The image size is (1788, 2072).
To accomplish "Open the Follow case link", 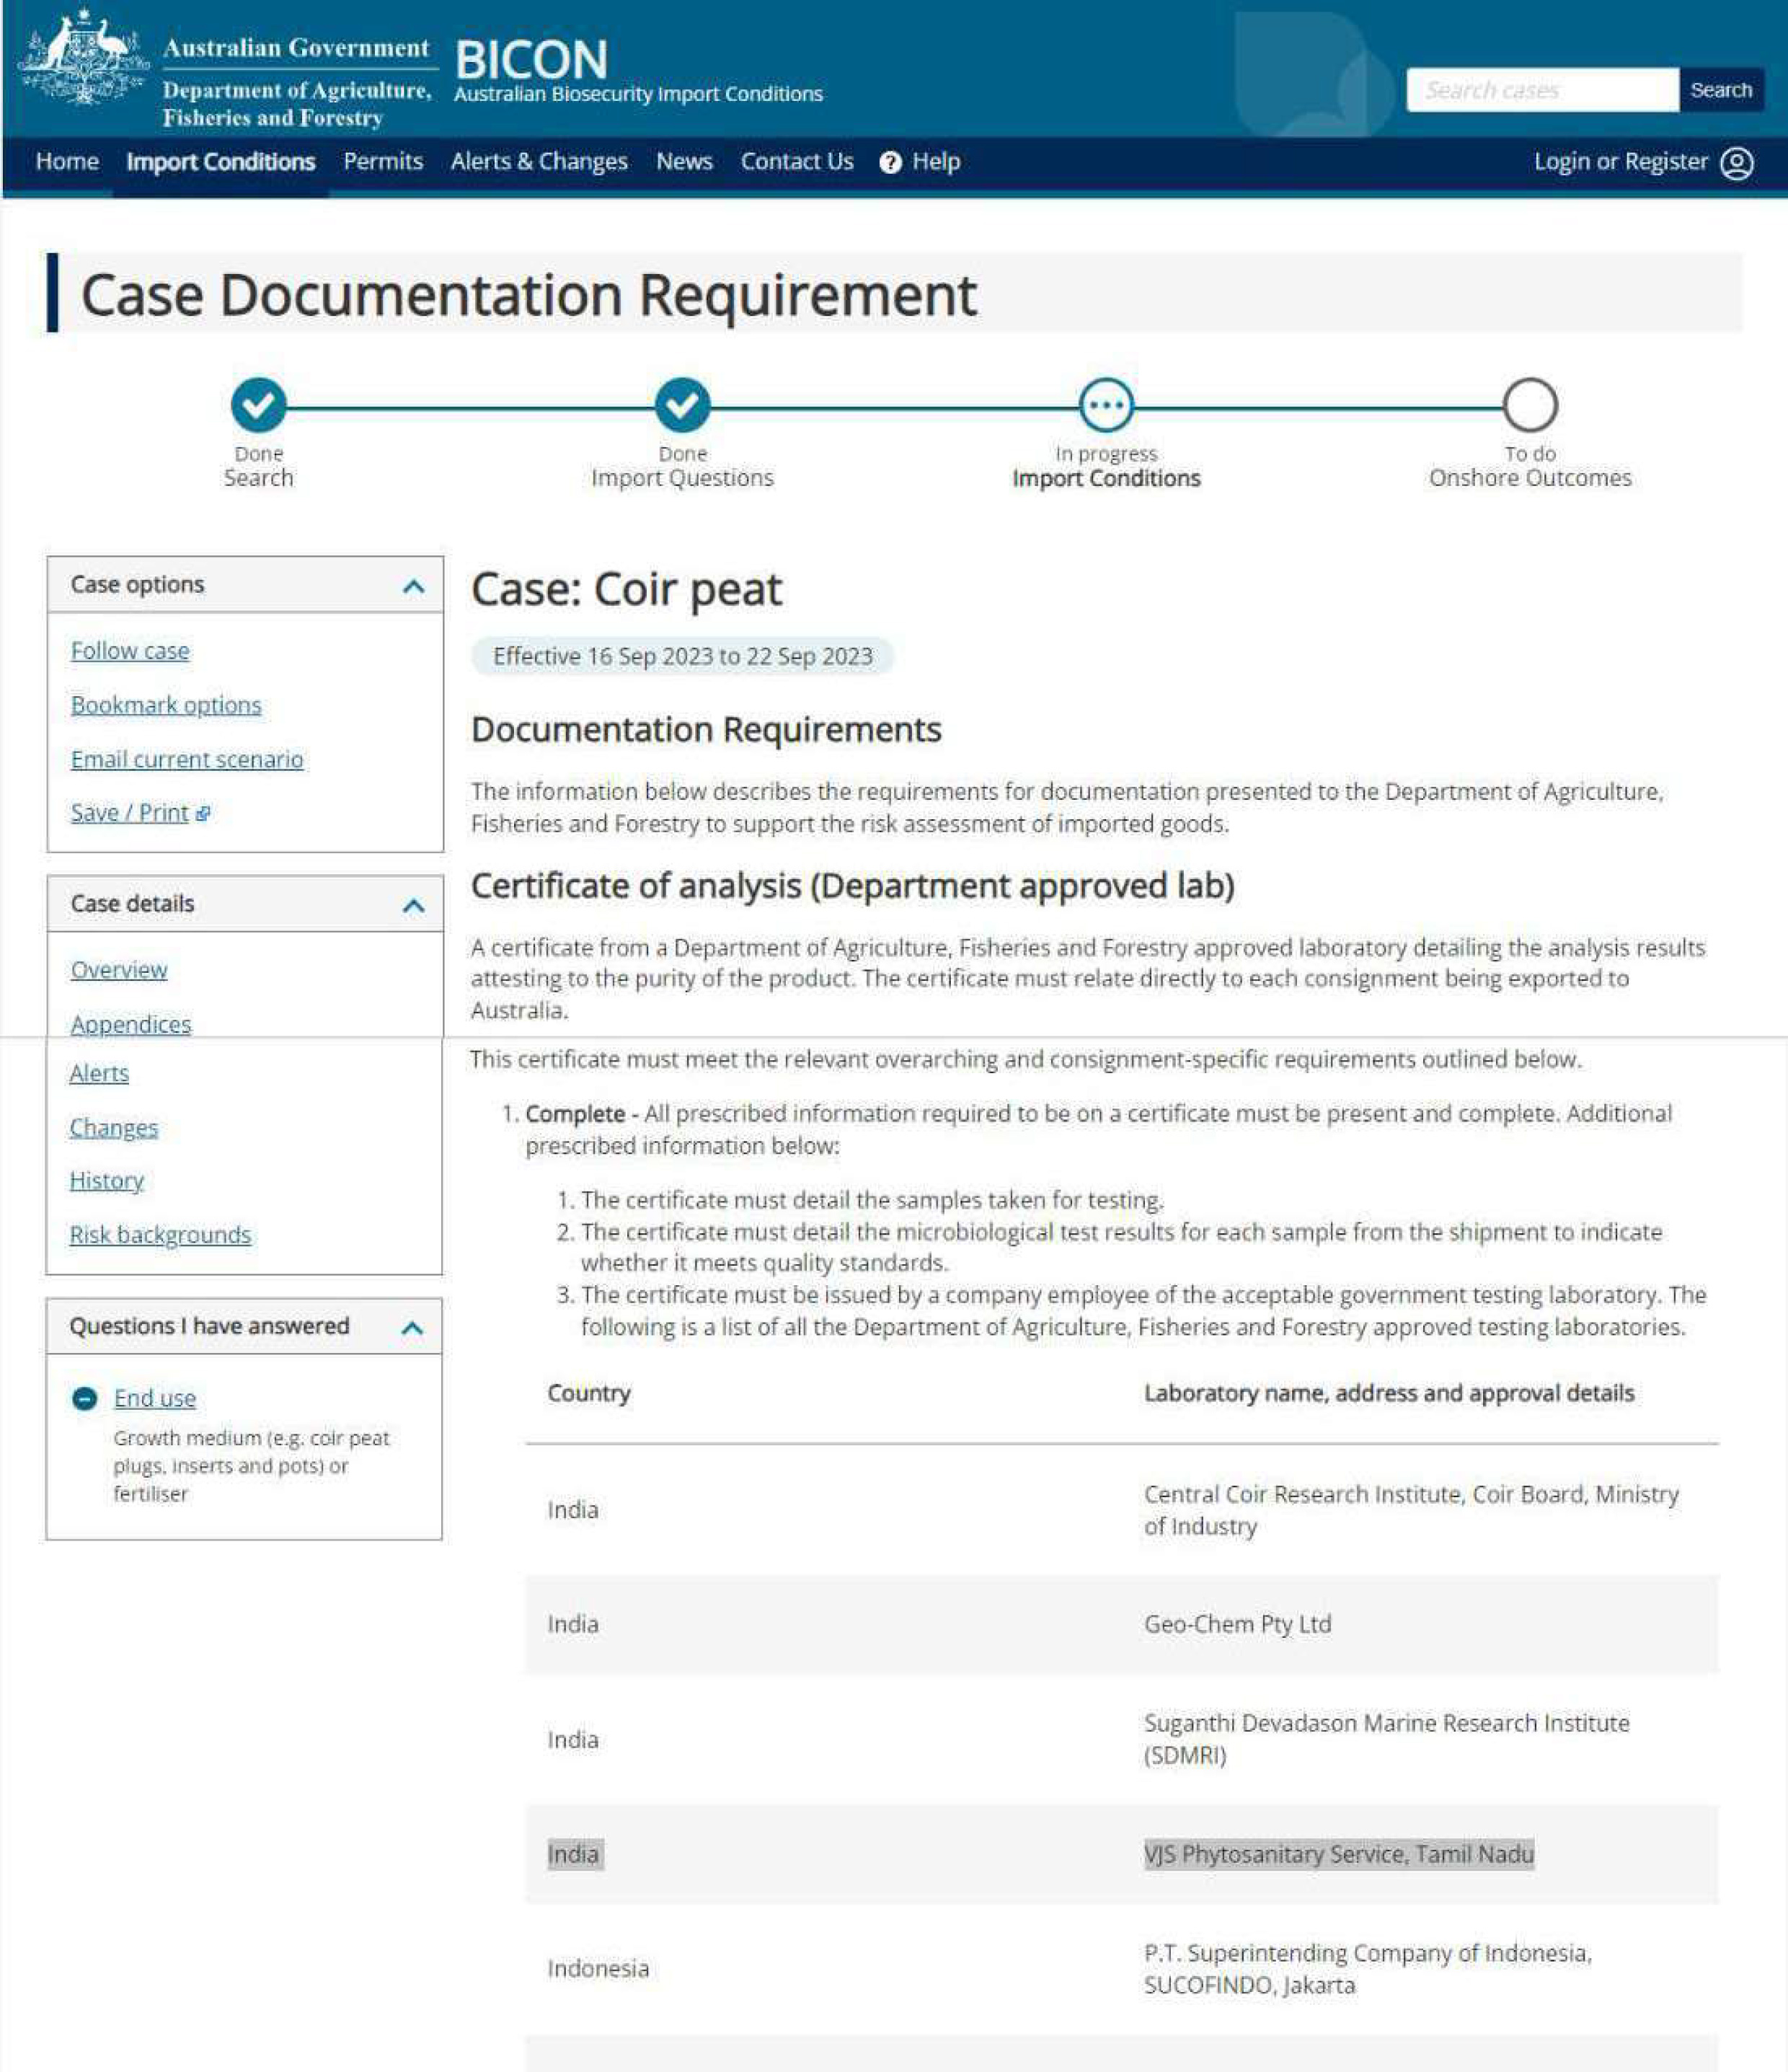I will pos(130,651).
